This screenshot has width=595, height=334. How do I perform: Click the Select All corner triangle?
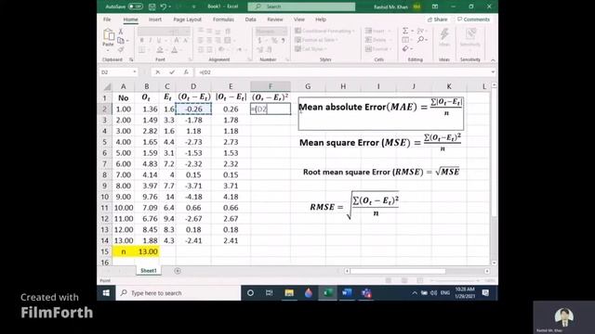click(x=107, y=86)
